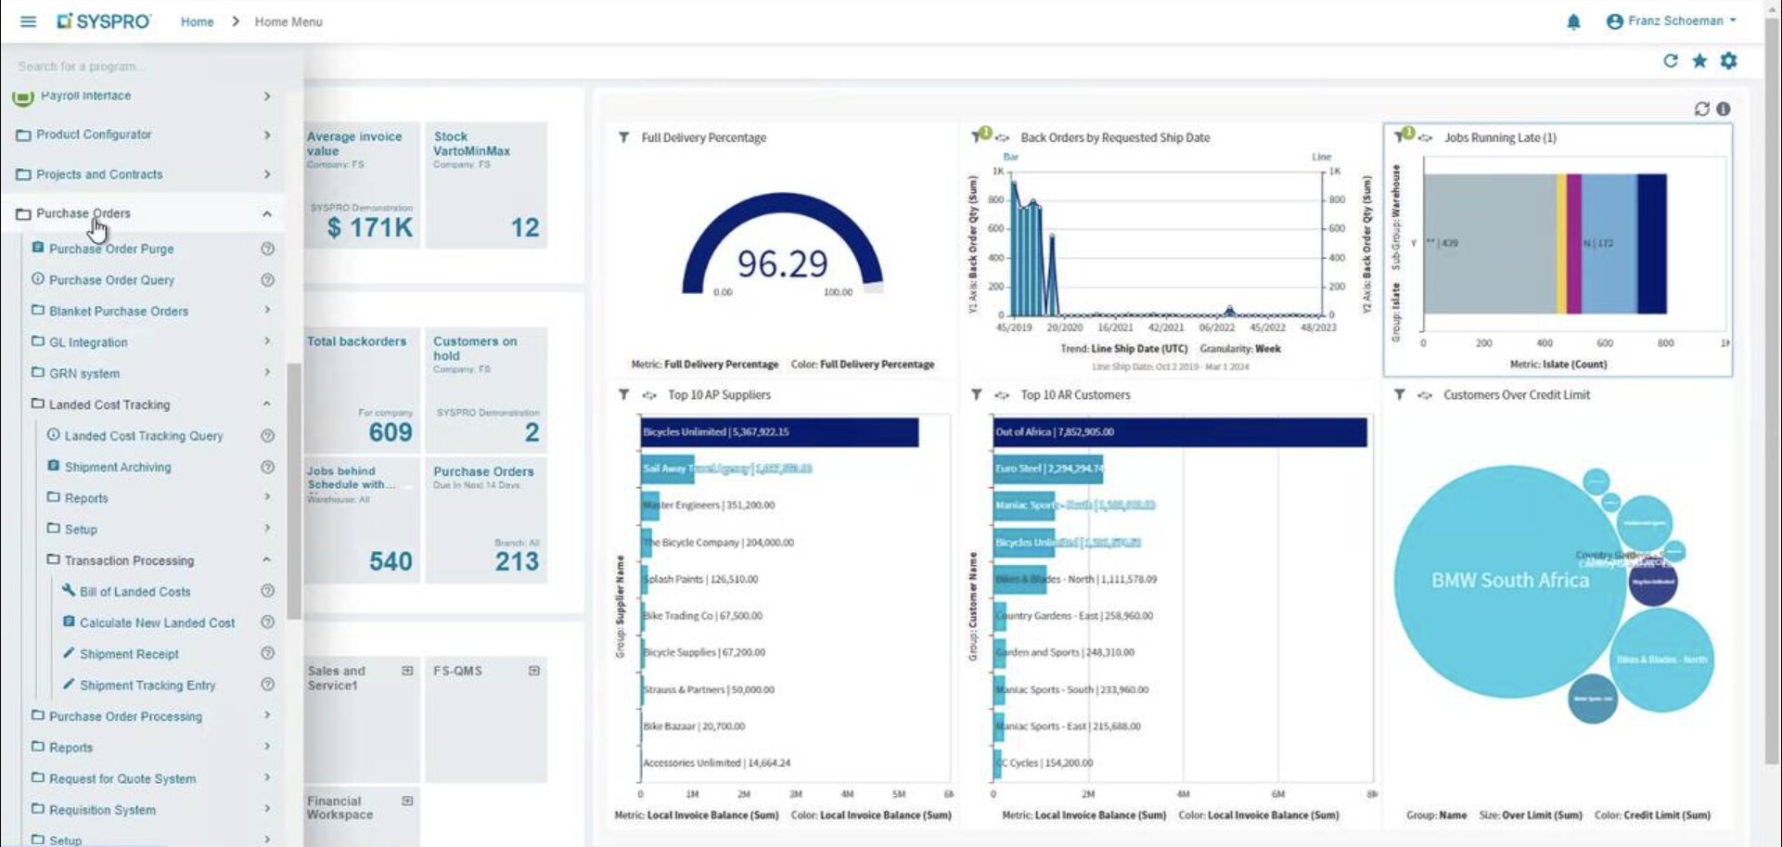Viewport: 1782px width, 847px height.
Task: Click the refresh icon in top toolbar
Action: tap(1670, 61)
